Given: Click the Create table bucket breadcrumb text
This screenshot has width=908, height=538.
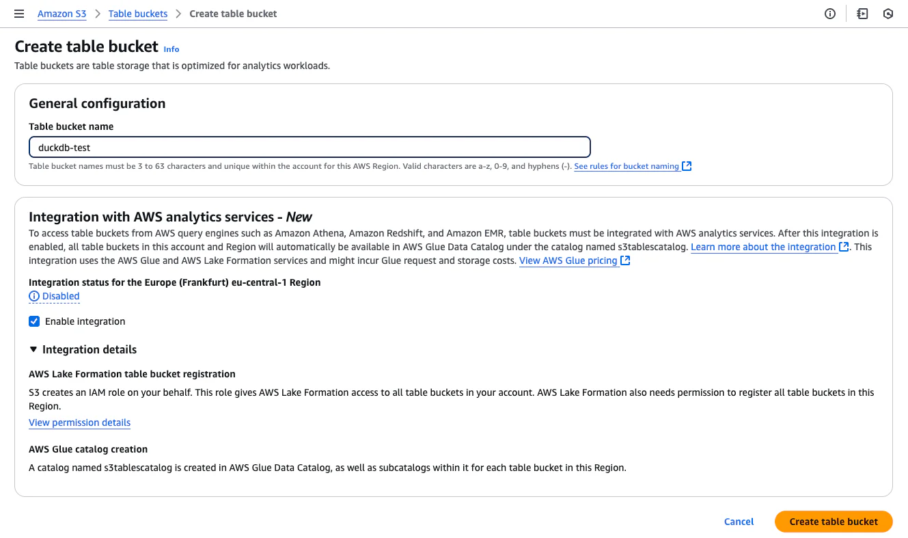Looking at the screenshot, I should click(233, 14).
